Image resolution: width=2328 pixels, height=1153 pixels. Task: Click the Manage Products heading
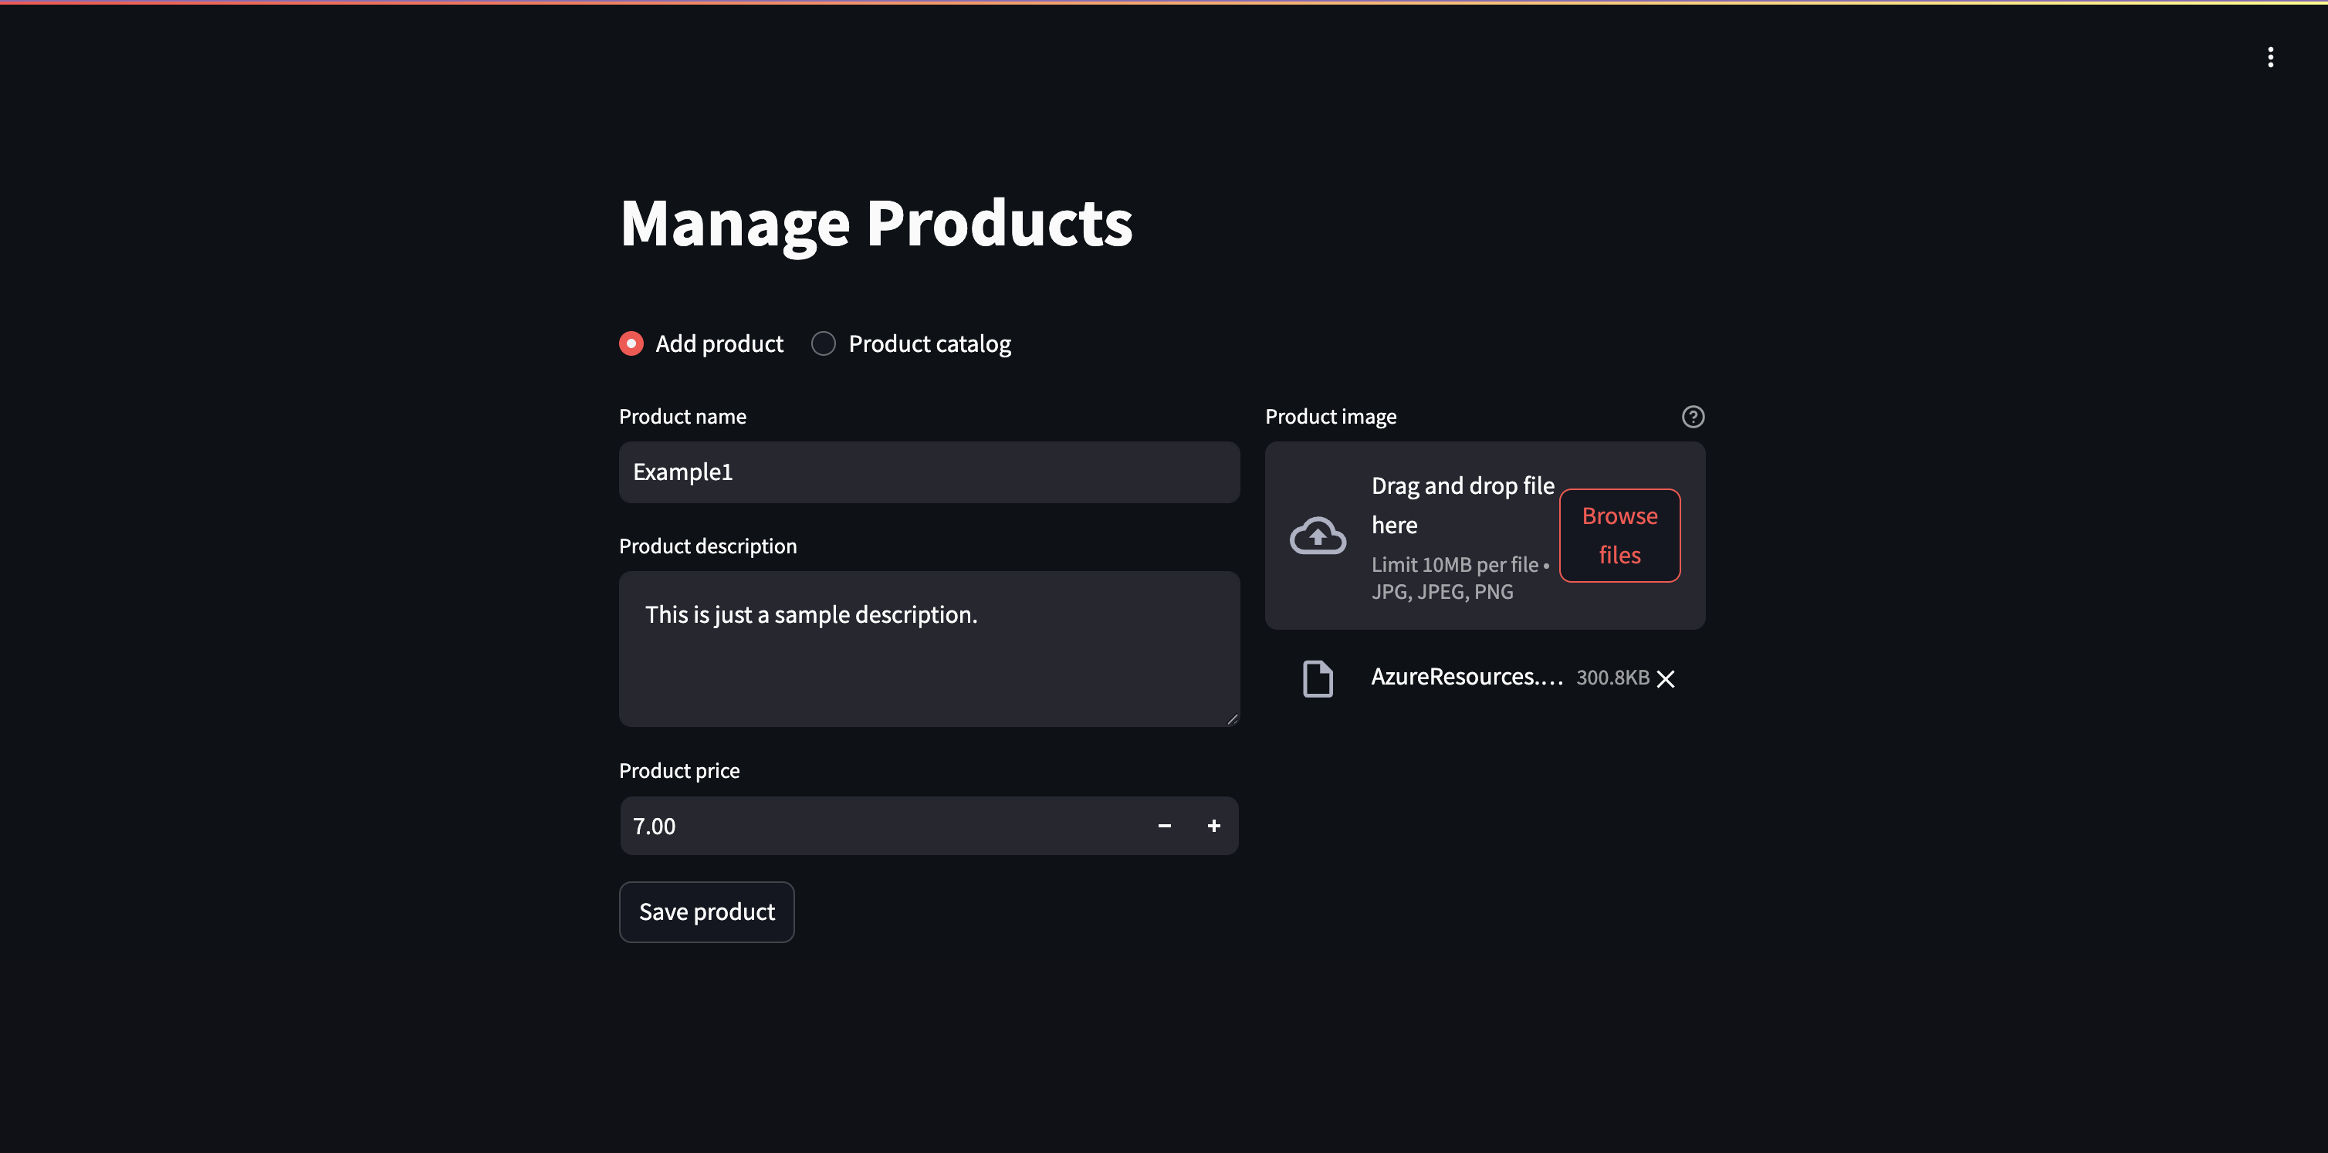[x=875, y=223]
